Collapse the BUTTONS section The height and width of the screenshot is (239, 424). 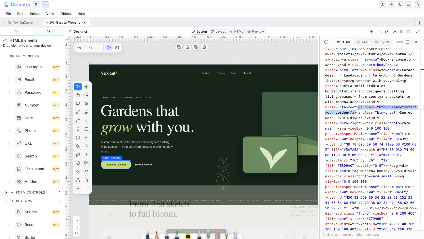tap(6, 201)
